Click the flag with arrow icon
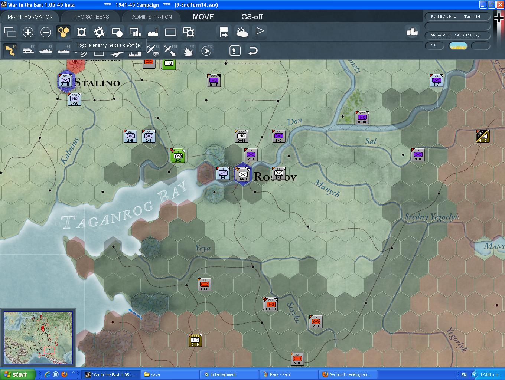 point(224,32)
